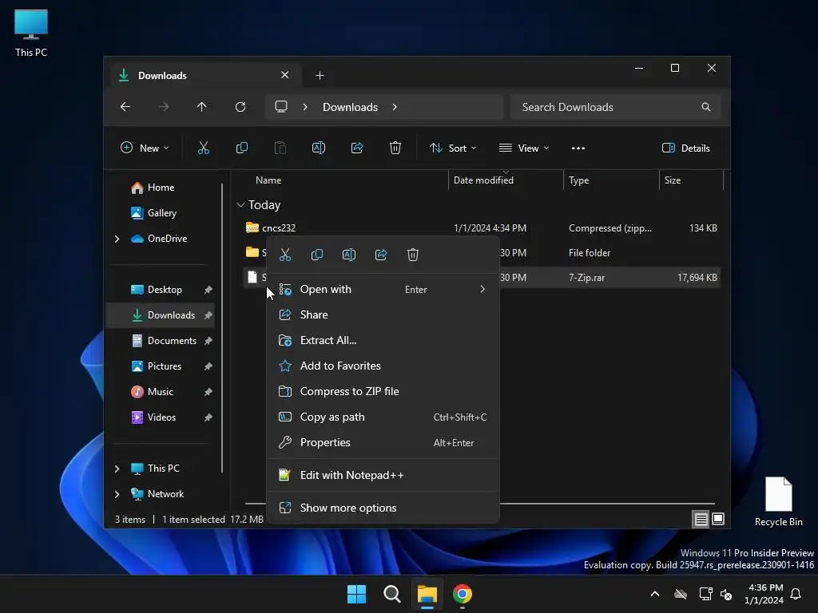
Task: Open Music in the navigation pane
Action: pos(161,392)
